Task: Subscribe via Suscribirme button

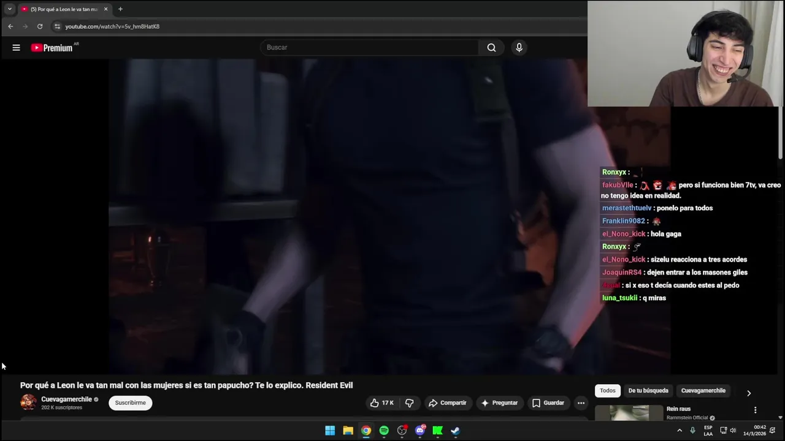Action: (x=131, y=403)
